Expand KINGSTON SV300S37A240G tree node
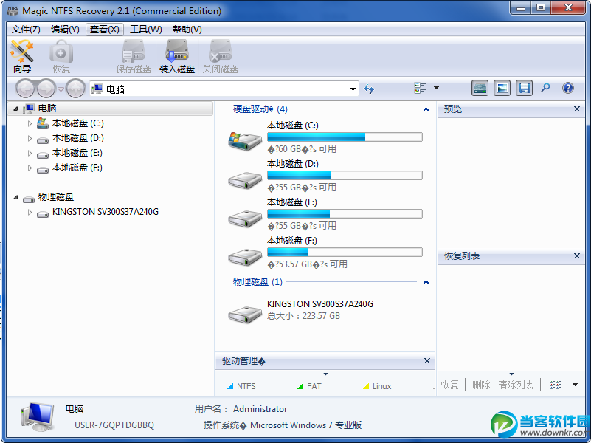Image resolution: width=591 pixels, height=443 pixels. coord(30,212)
